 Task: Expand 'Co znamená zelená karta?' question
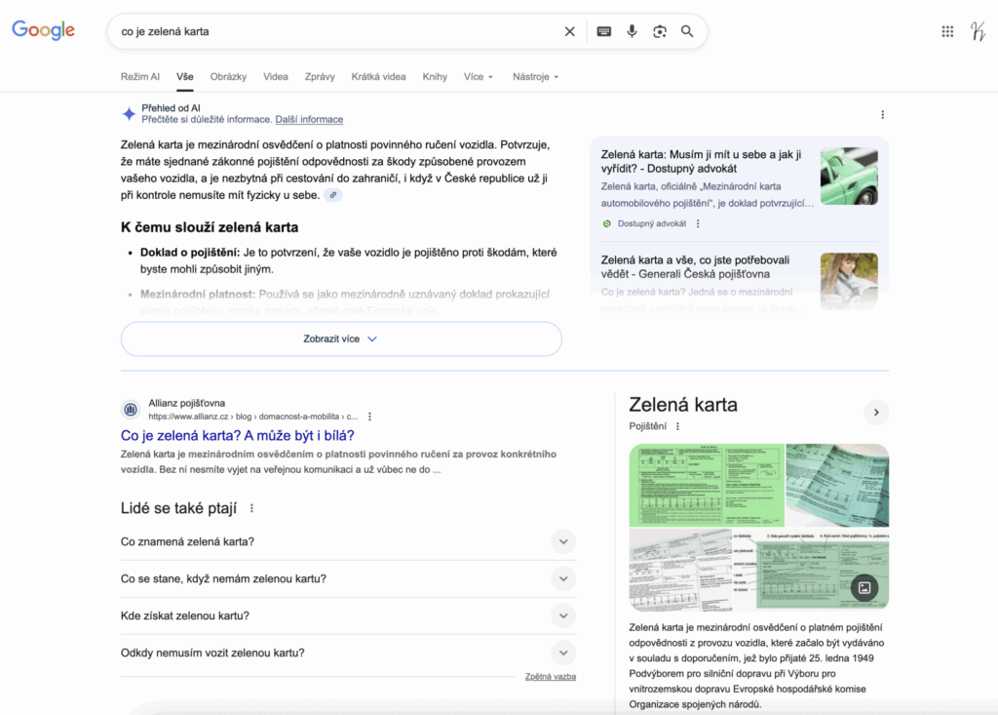tap(562, 542)
